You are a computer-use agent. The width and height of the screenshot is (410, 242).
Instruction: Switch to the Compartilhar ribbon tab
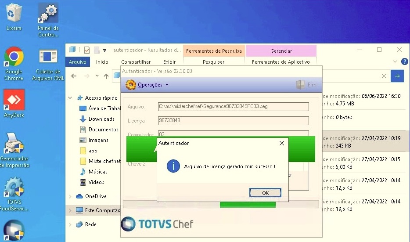[x=136, y=62]
